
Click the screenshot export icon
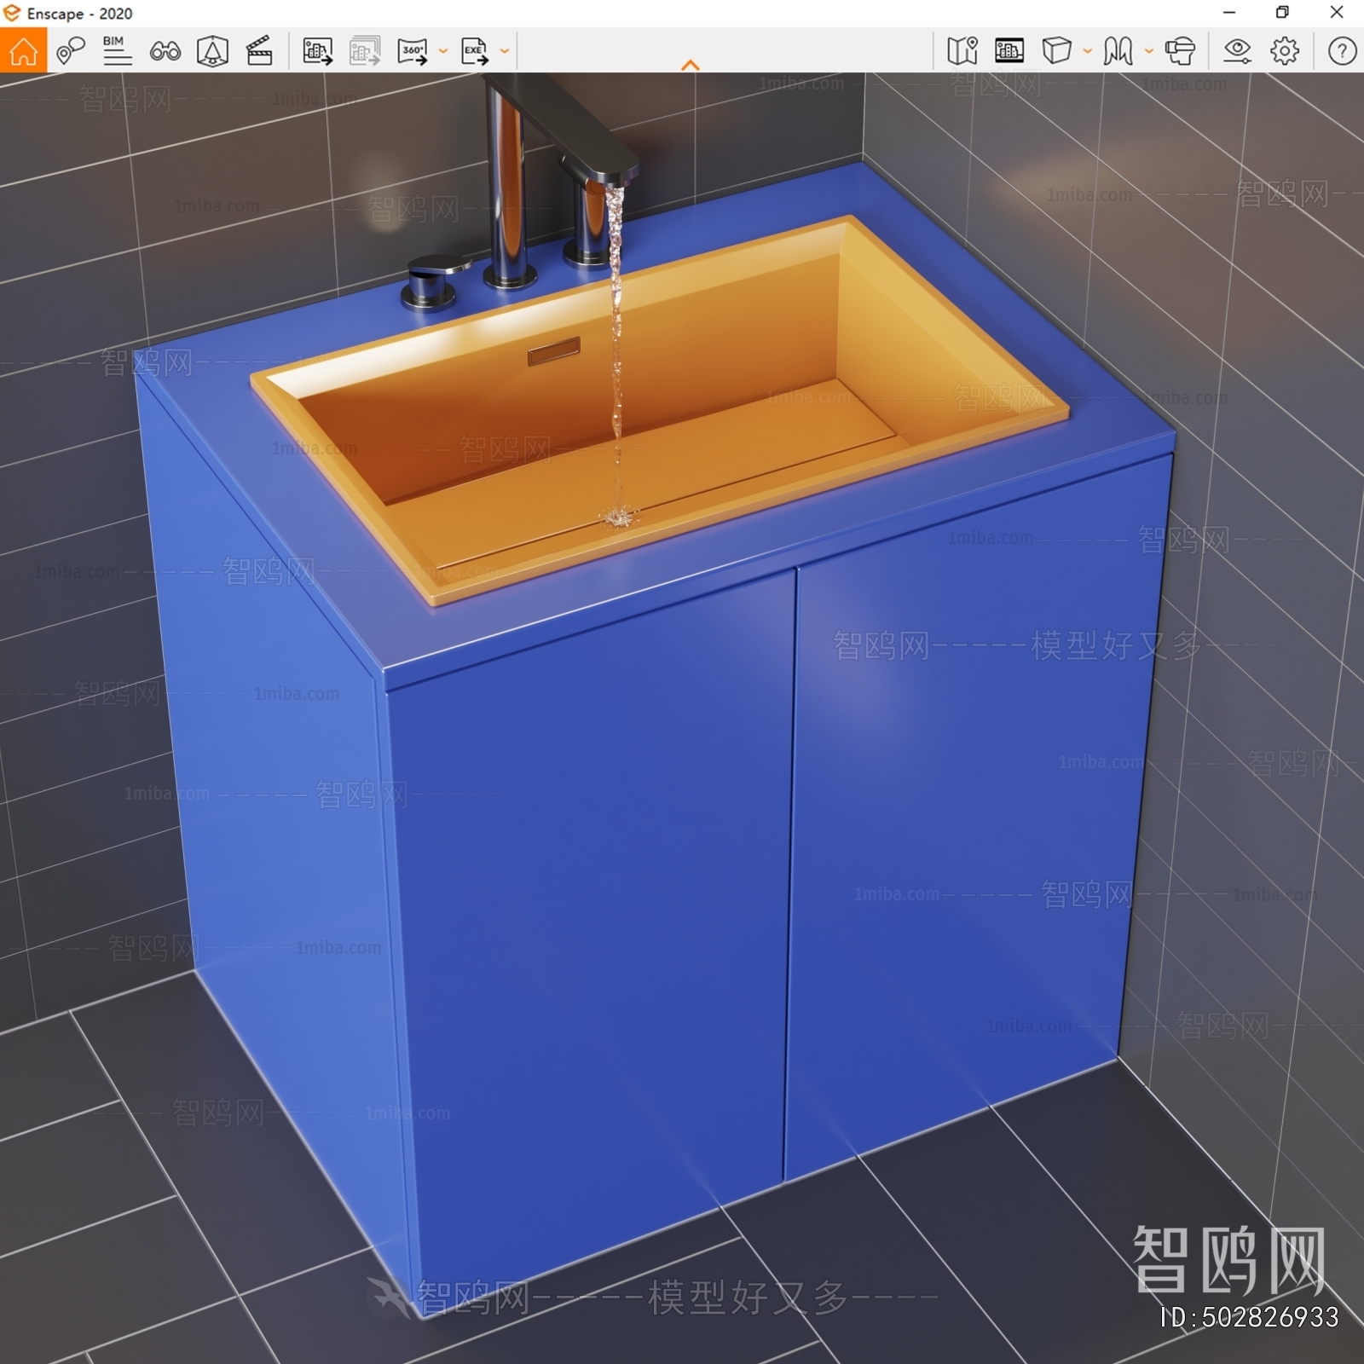[317, 51]
